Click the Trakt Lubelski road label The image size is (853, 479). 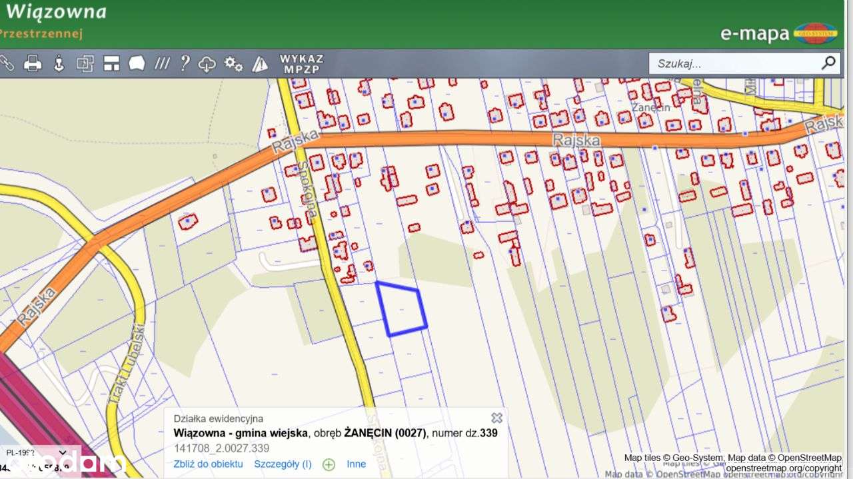coord(126,365)
